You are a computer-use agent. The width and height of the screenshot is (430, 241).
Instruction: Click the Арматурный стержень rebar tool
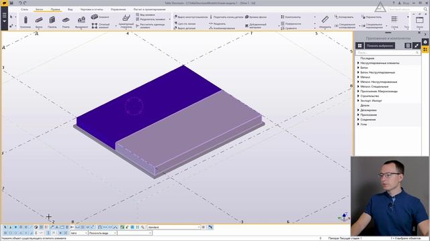click(126, 21)
